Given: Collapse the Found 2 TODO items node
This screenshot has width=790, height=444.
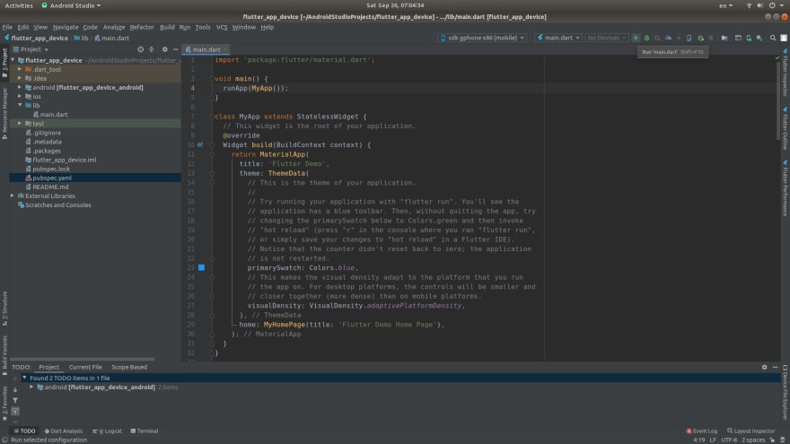Looking at the screenshot, I should pyautogui.click(x=24, y=378).
